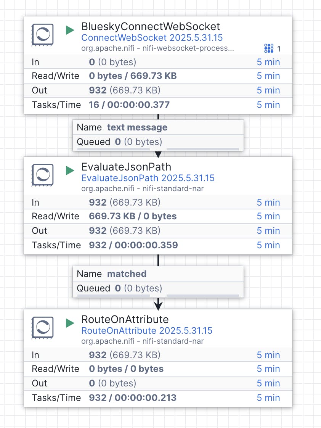Click the In value of BlueskyConnectWebSocket
321x428 pixels.
(x=112, y=62)
